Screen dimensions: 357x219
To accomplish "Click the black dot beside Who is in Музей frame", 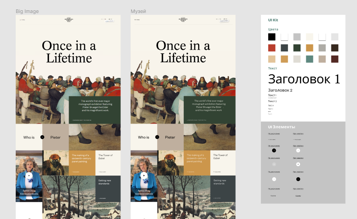I will tap(157, 137).
